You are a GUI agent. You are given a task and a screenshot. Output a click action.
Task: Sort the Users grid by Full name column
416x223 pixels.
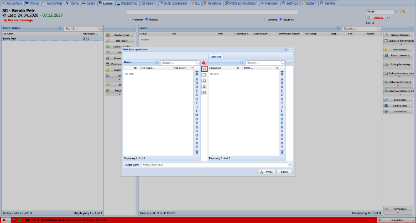tap(156, 68)
